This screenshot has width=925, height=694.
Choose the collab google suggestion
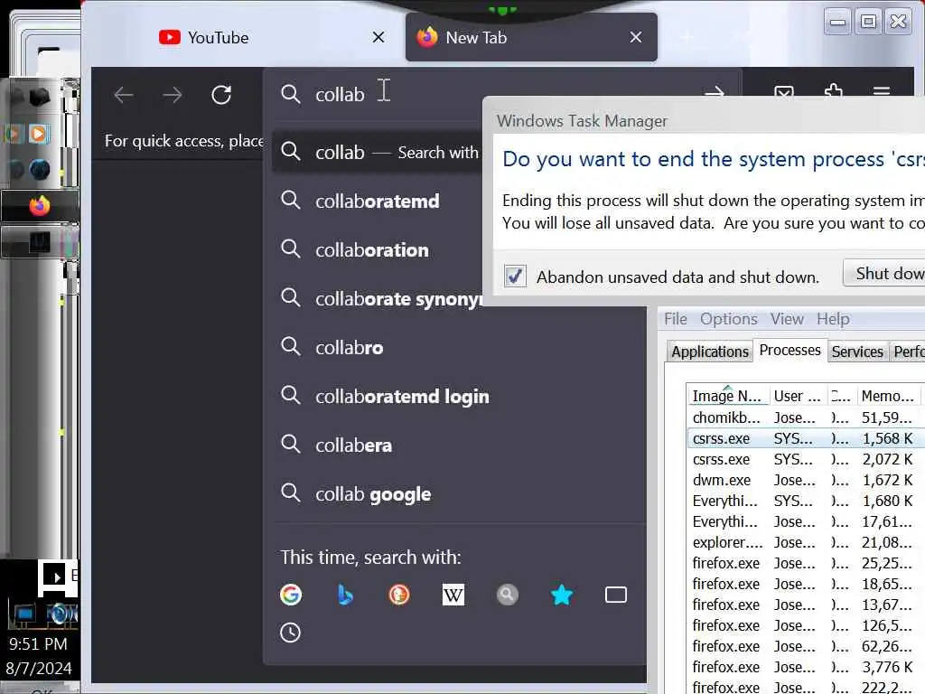click(x=460, y=494)
